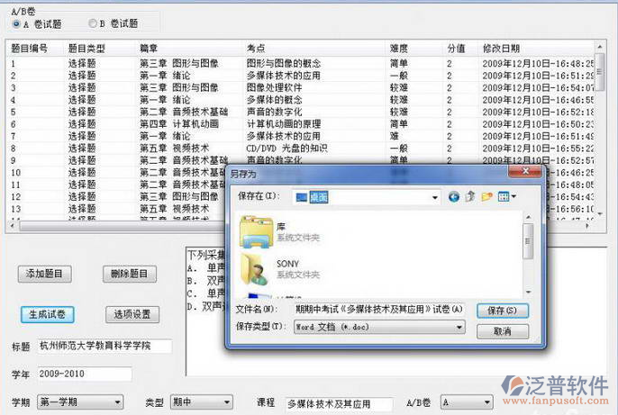Expand view options arrow next to view icon
The width and height of the screenshot is (618, 415).
[513, 196]
